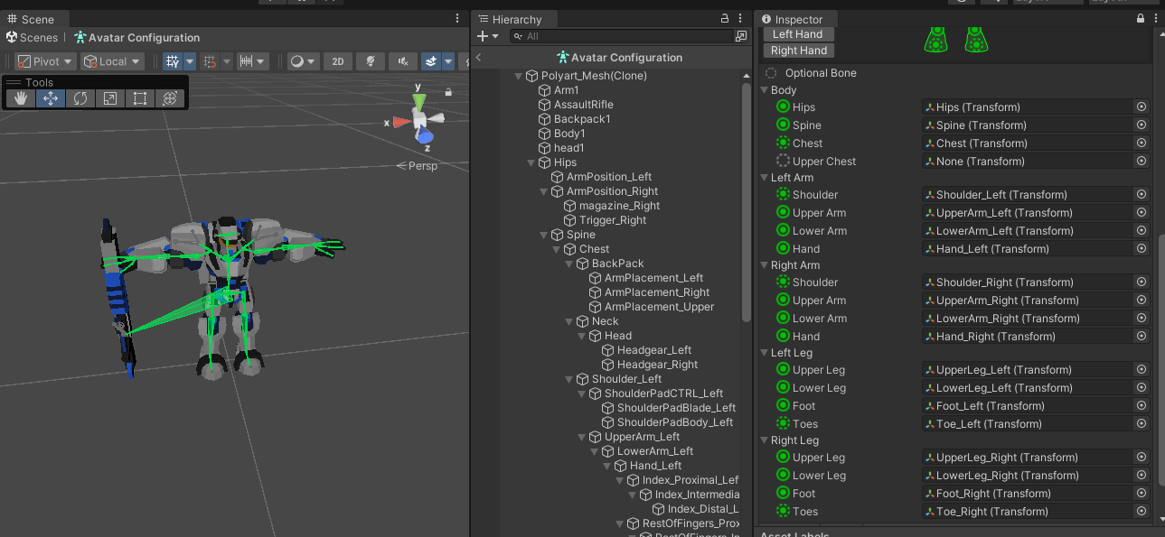Select the Headgear_Left object
Viewport: 1165px width, 537px height.
[654, 350]
